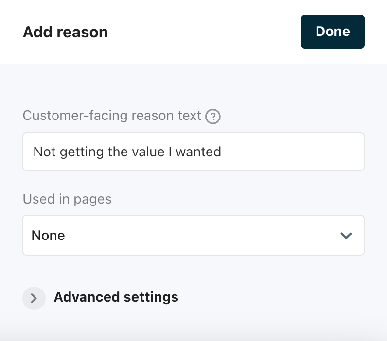Focus the customer-facing reason text field

tap(193, 152)
